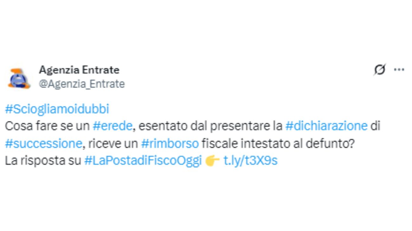Open the Agenzia Entrate profile avatar
The image size is (412, 231).
coord(19,78)
